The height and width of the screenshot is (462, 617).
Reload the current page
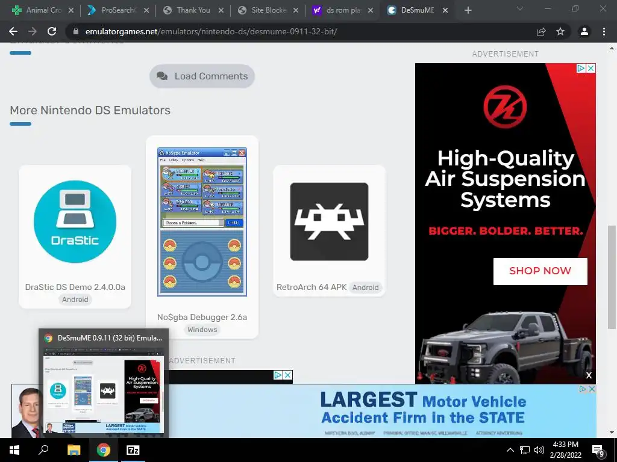52,31
